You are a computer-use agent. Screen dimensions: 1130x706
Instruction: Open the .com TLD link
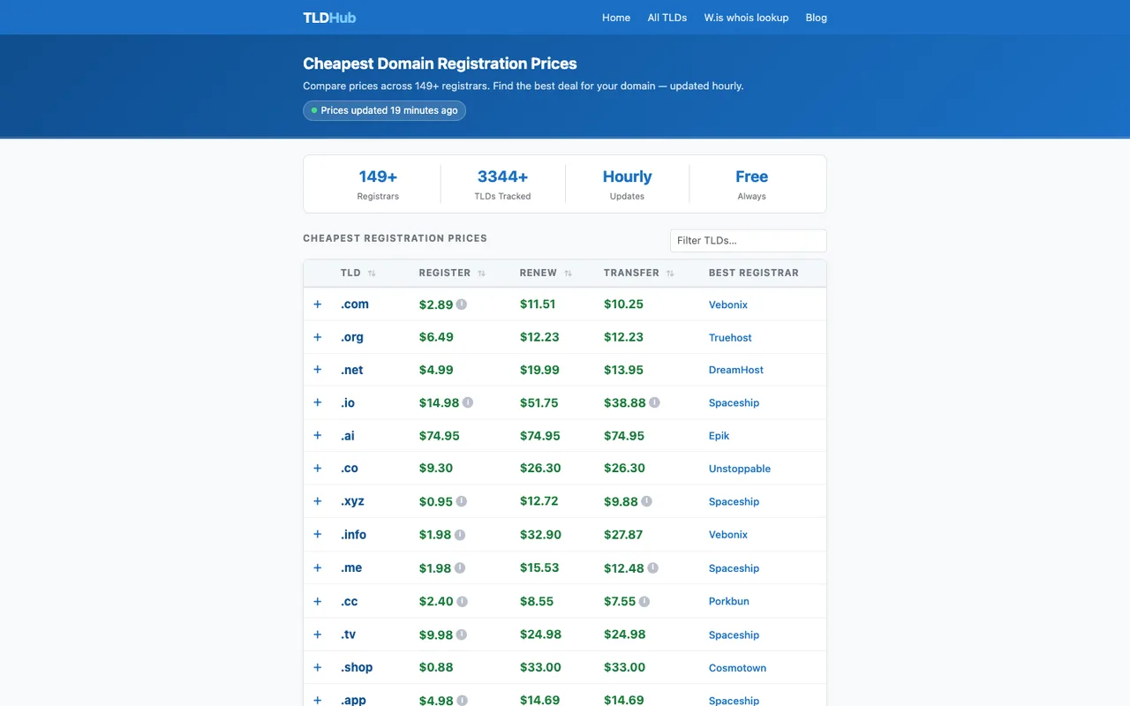355,304
